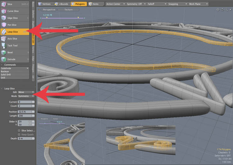Choose the Axis Slice tool
Screen dimensions: 233x165
(x=15, y=38)
